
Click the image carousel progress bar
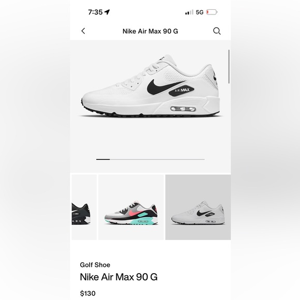coord(151,159)
